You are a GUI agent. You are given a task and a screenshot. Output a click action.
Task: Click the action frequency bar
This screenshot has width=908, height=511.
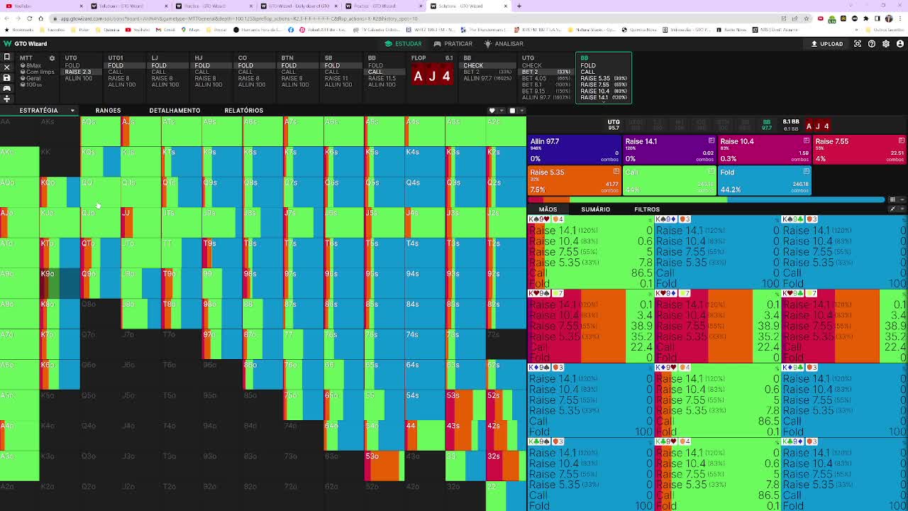[x=707, y=200]
